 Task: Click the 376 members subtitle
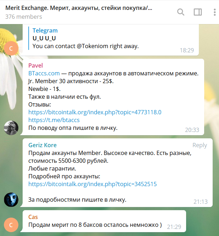point(23,17)
